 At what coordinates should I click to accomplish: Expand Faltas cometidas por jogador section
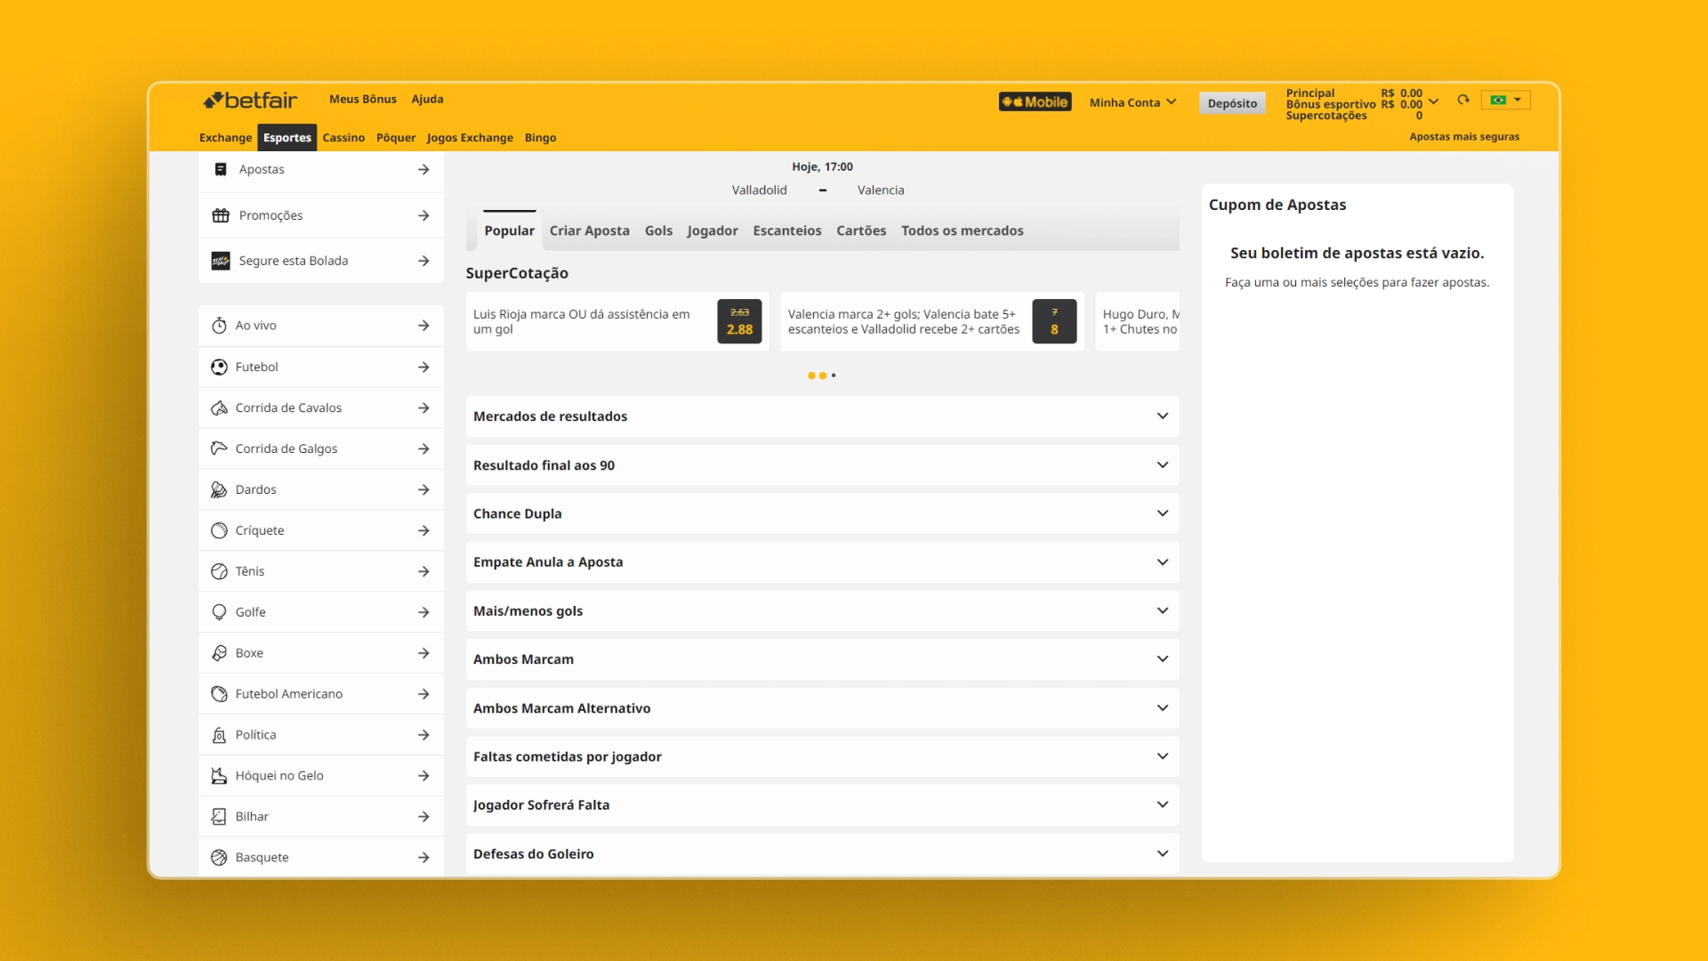(822, 756)
